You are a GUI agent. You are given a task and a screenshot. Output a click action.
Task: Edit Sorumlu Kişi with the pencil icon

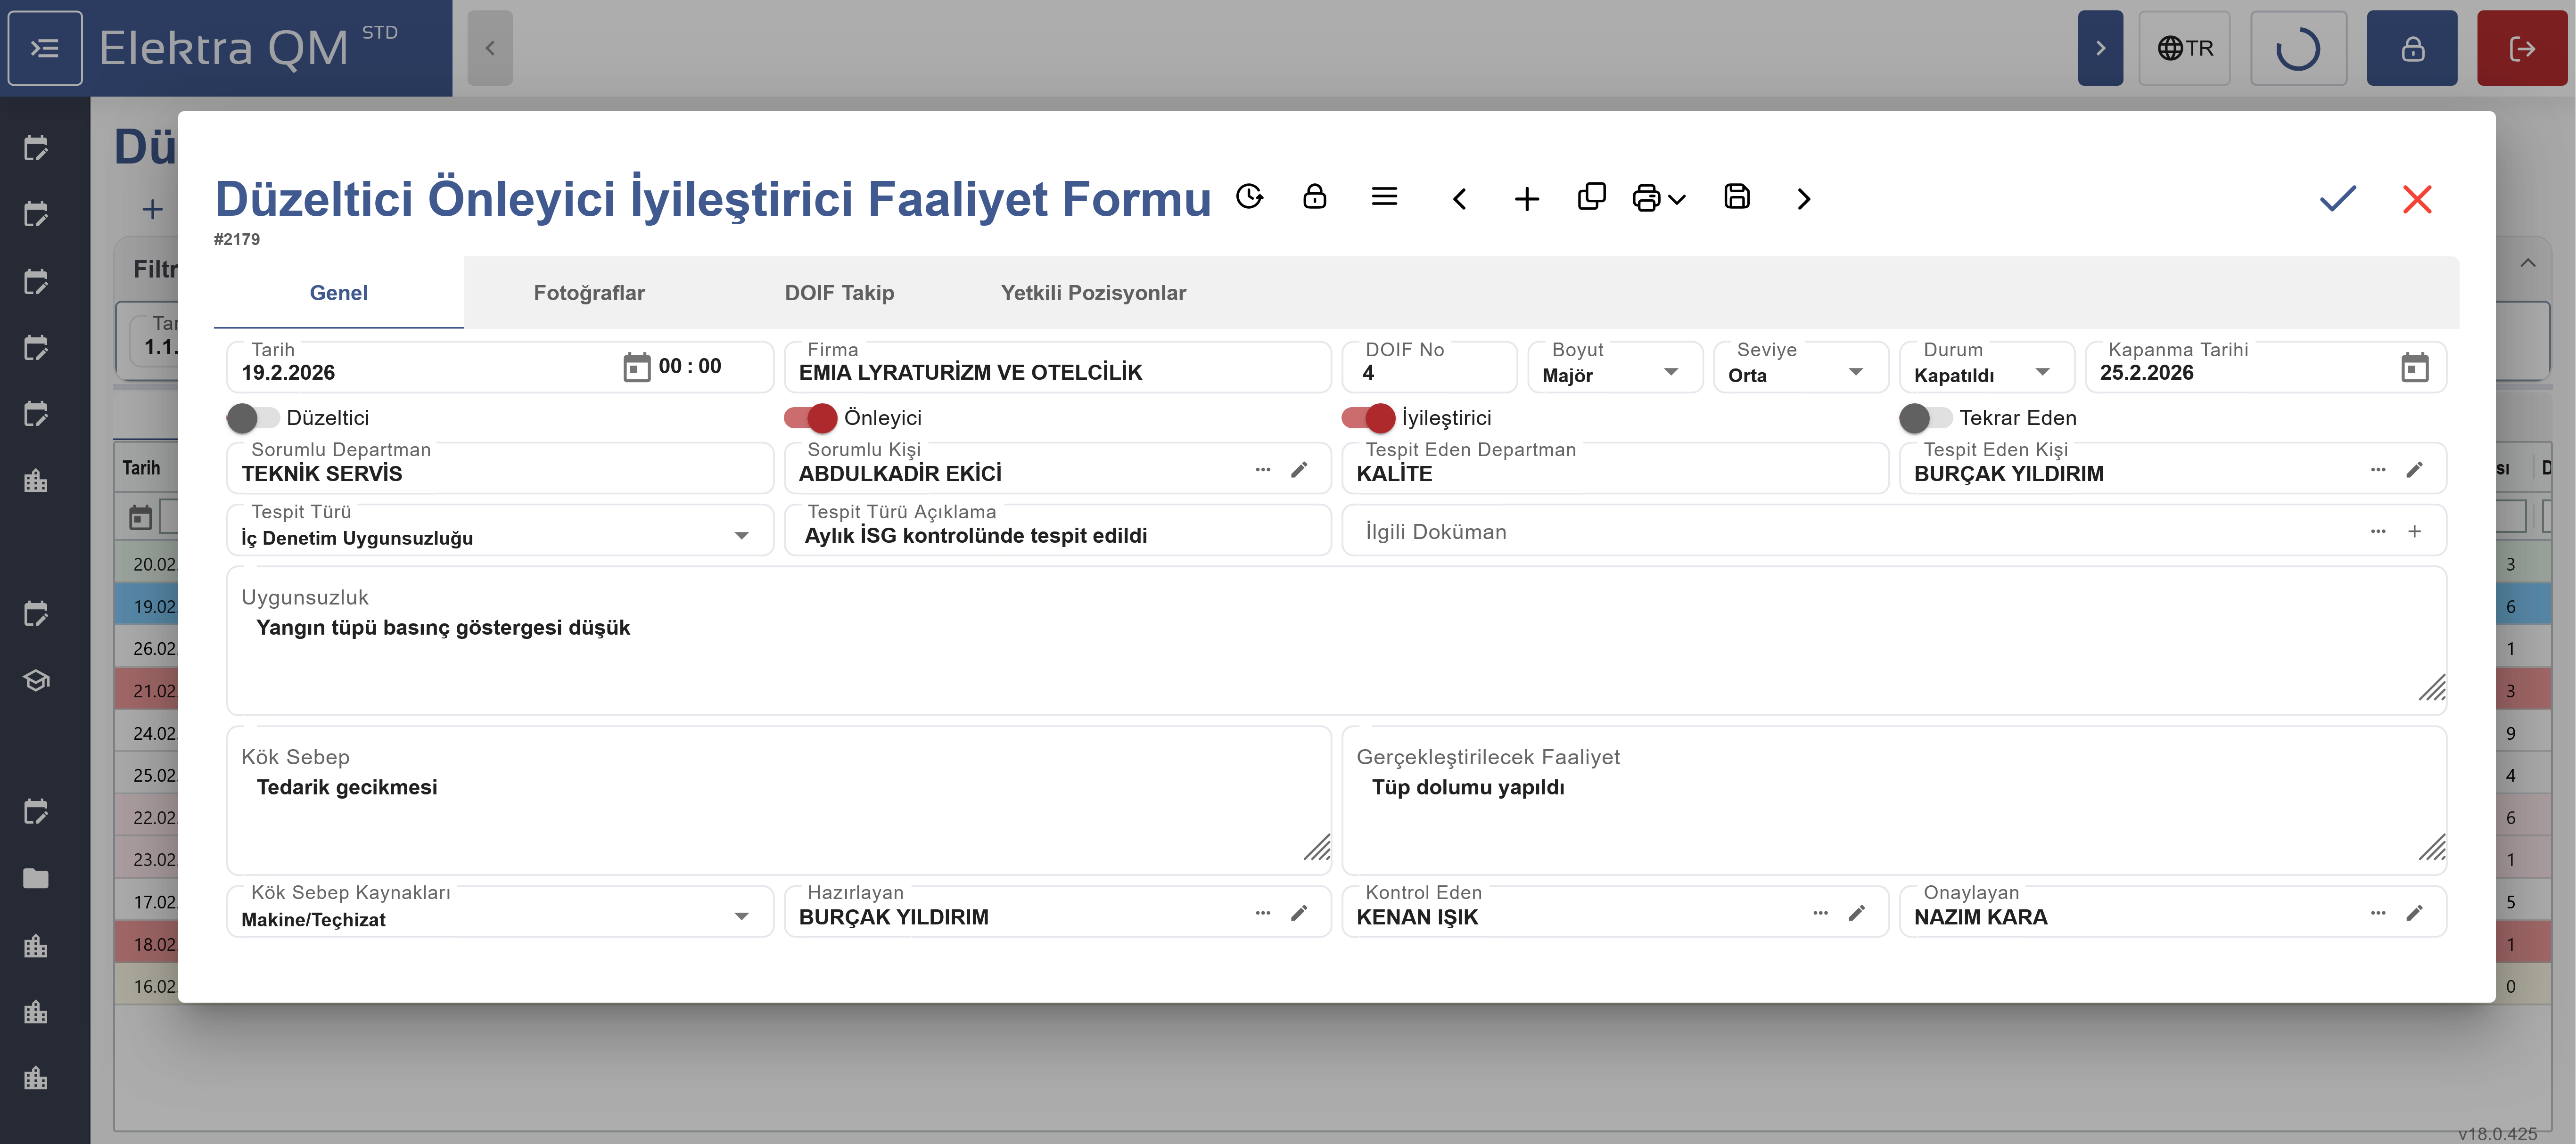[x=1299, y=470]
